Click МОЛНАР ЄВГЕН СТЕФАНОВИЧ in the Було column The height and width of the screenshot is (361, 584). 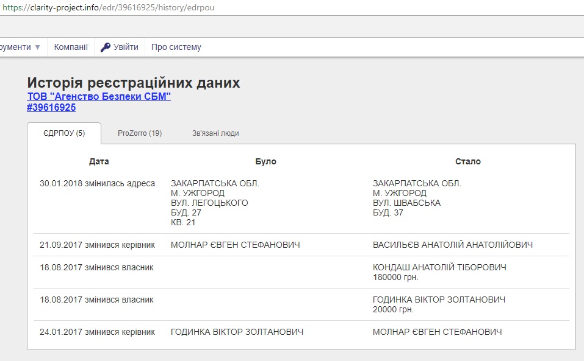pyautogui.click(x=236, y=245)
